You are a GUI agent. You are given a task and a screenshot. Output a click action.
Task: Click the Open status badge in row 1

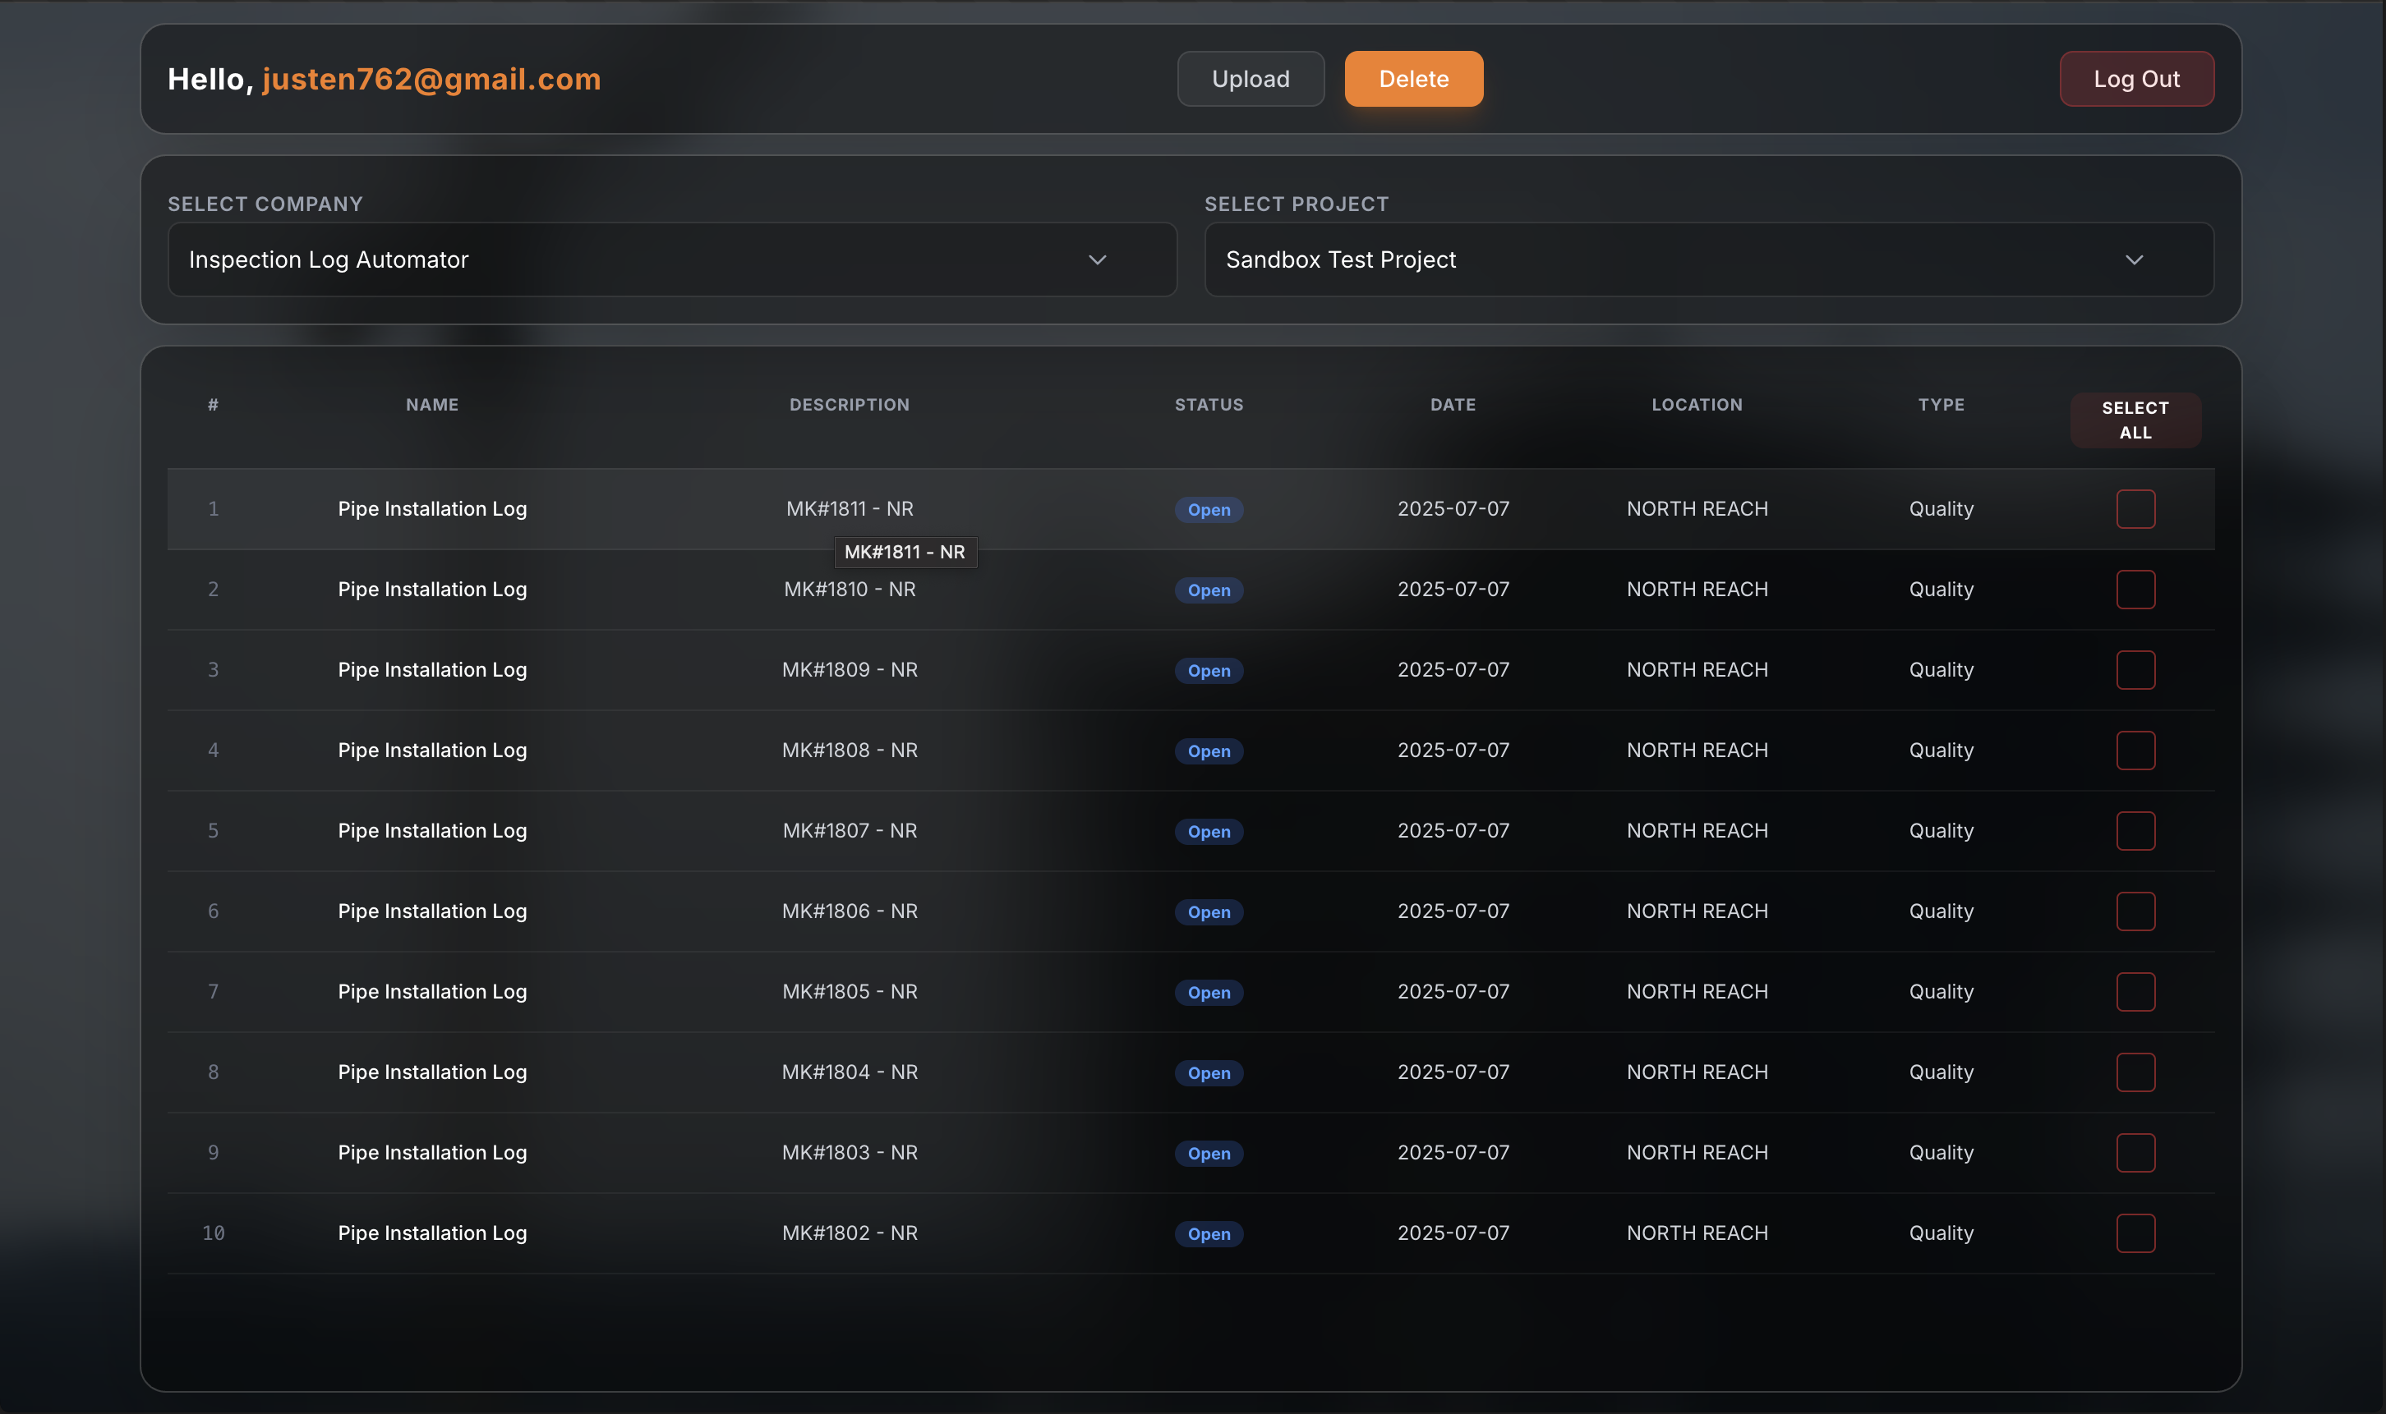1209,510
